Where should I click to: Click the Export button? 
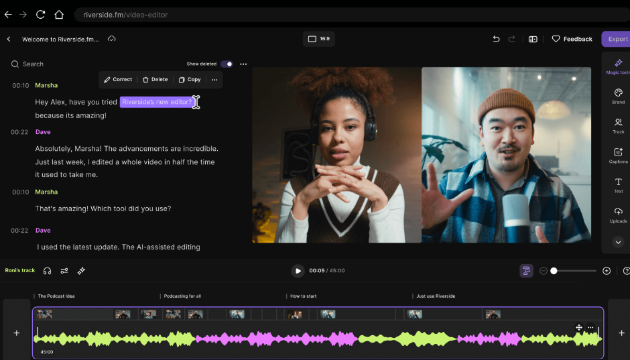[617, 39]
